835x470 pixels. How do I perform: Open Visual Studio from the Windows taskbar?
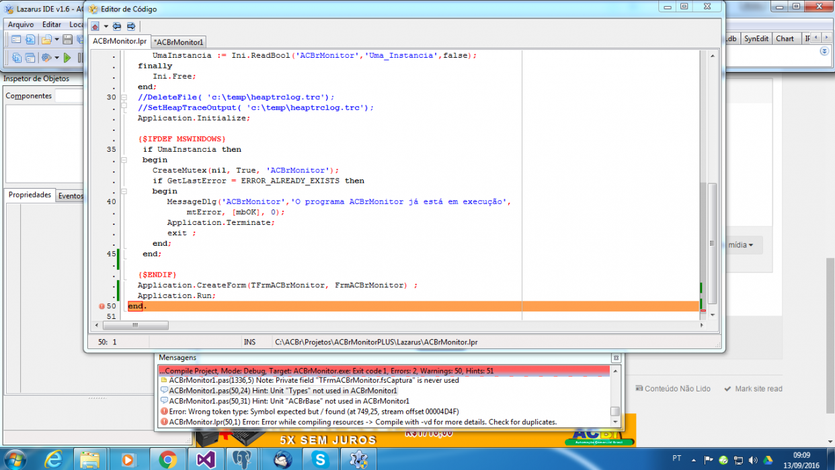[204, 460]
